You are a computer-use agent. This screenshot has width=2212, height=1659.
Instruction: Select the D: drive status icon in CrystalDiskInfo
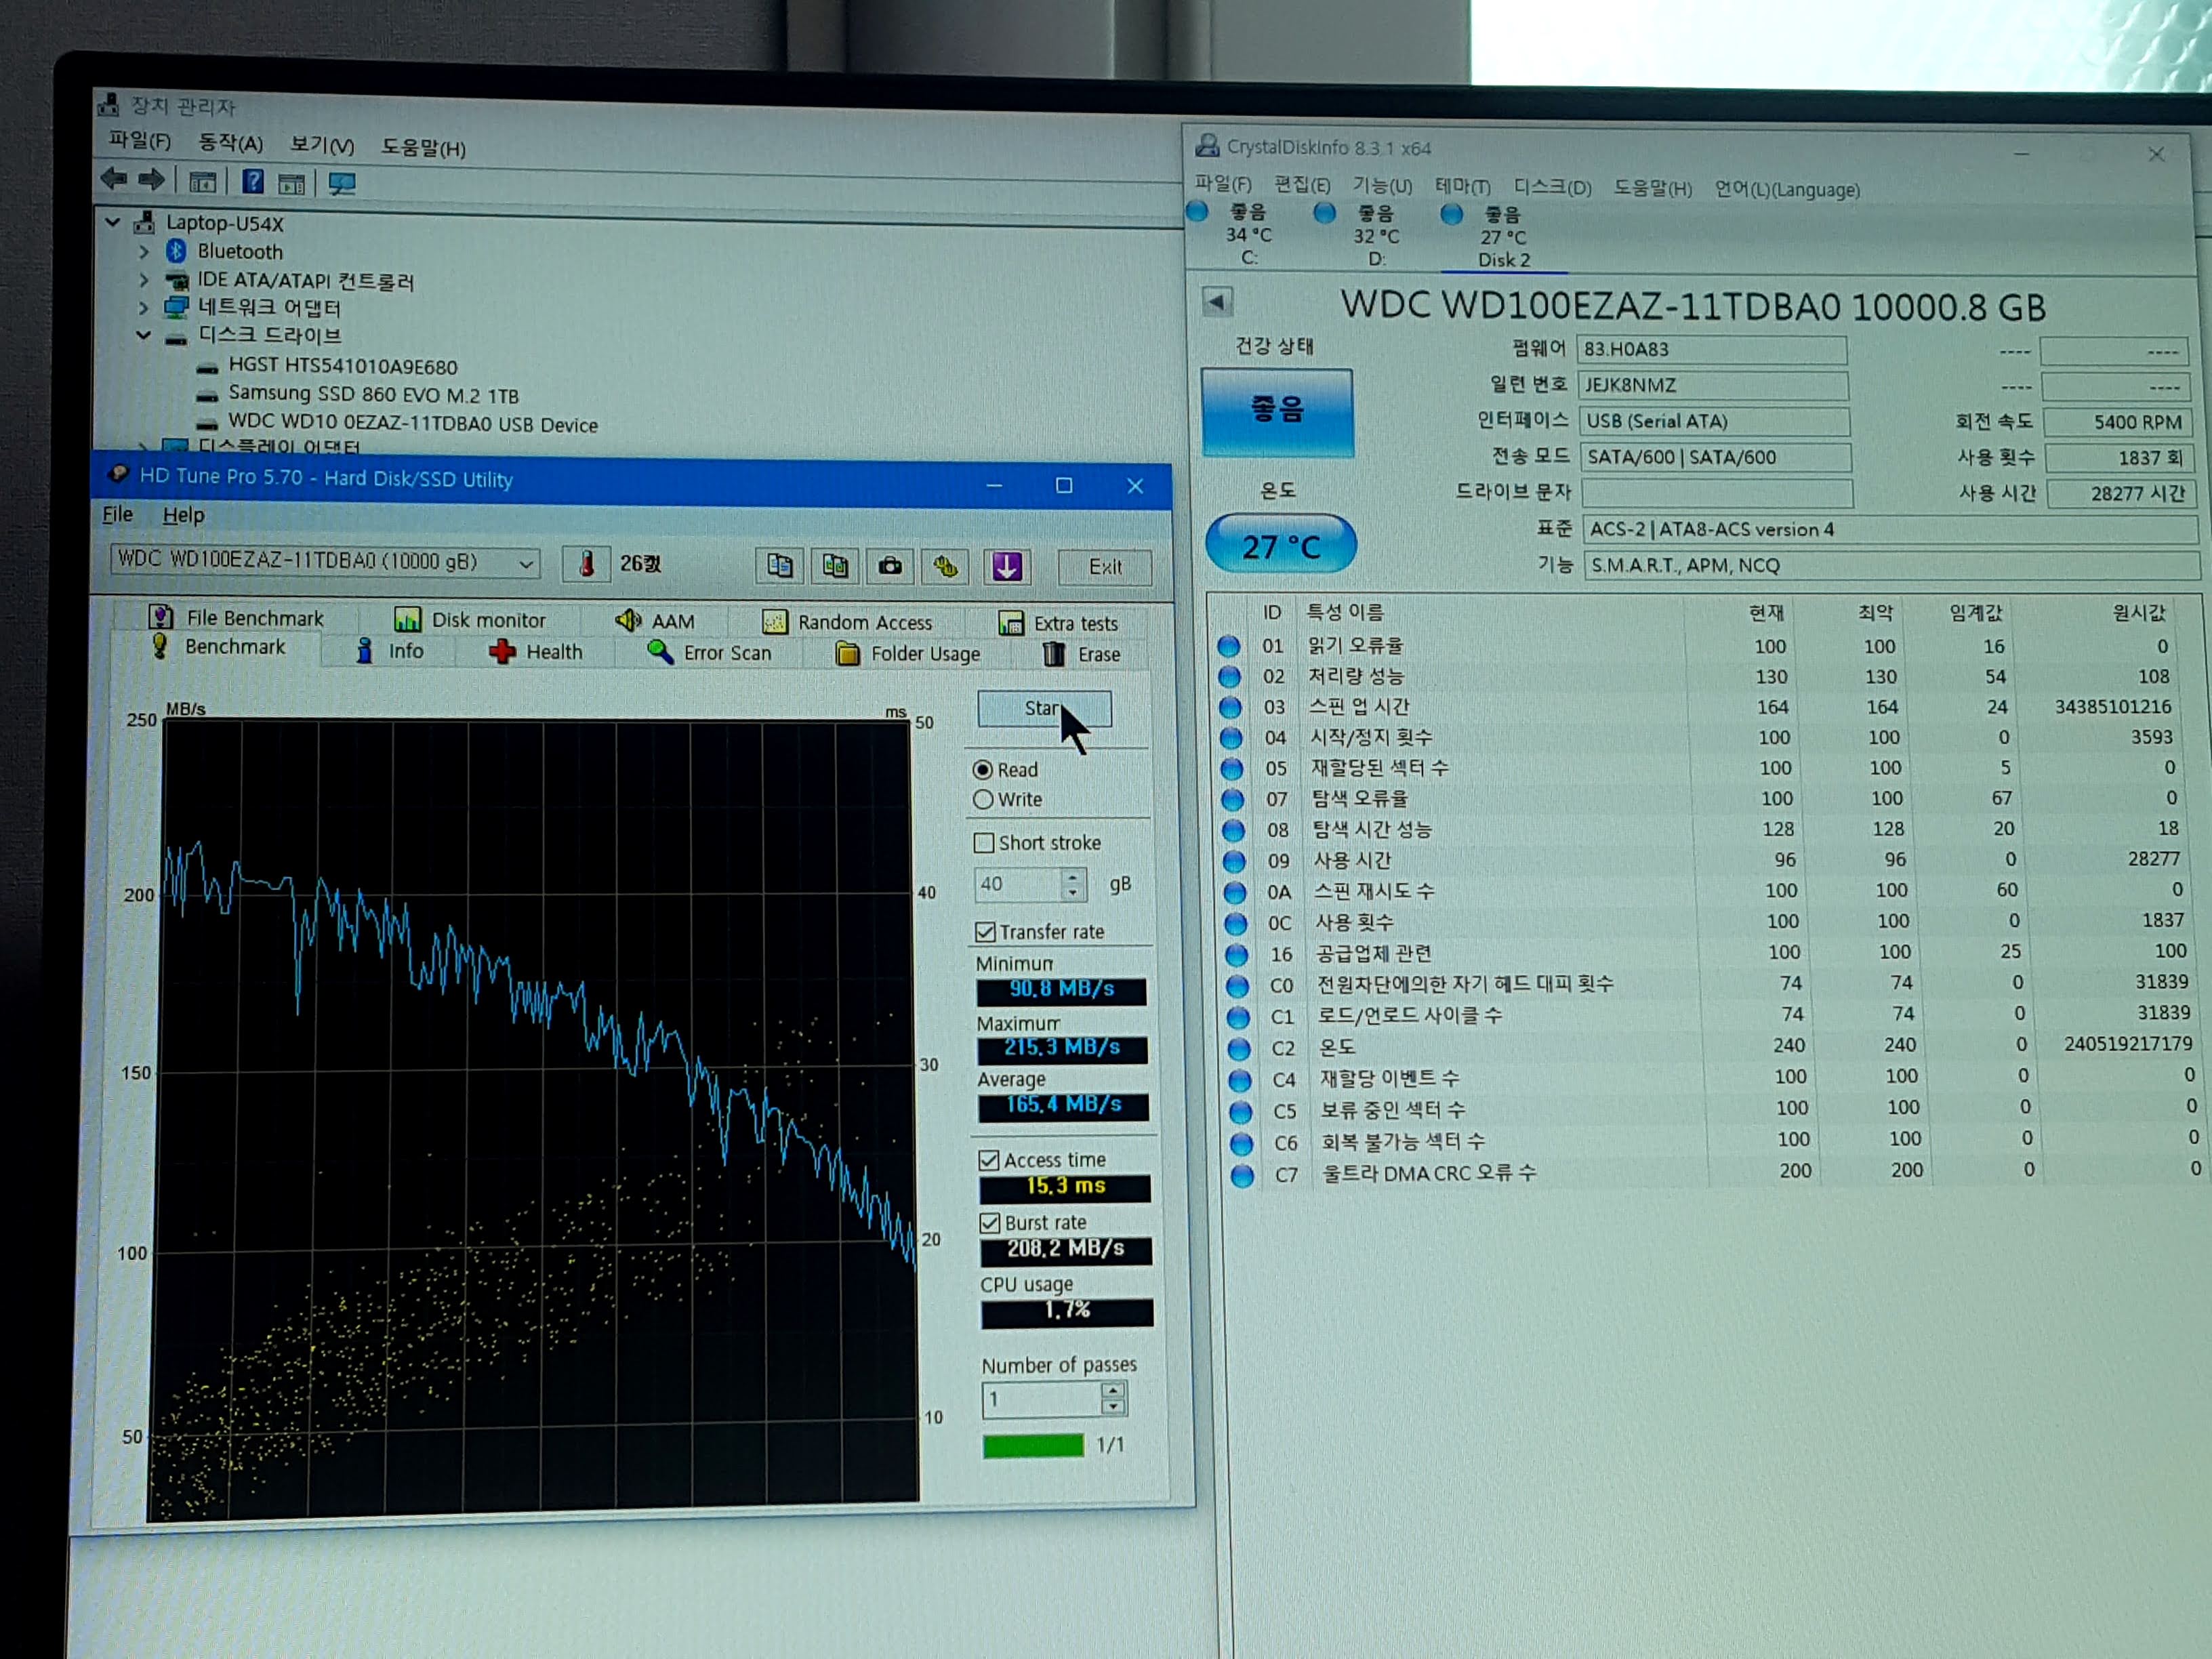coord(1325,212)
